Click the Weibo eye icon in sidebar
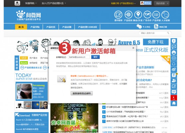The width and height of the screenshot is (185, 133). click(x=174, y=69)
